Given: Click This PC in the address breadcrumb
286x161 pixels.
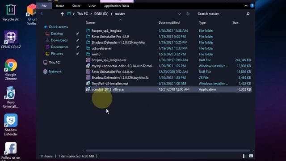Looking at the screenshot, I should tap(82, 14).
